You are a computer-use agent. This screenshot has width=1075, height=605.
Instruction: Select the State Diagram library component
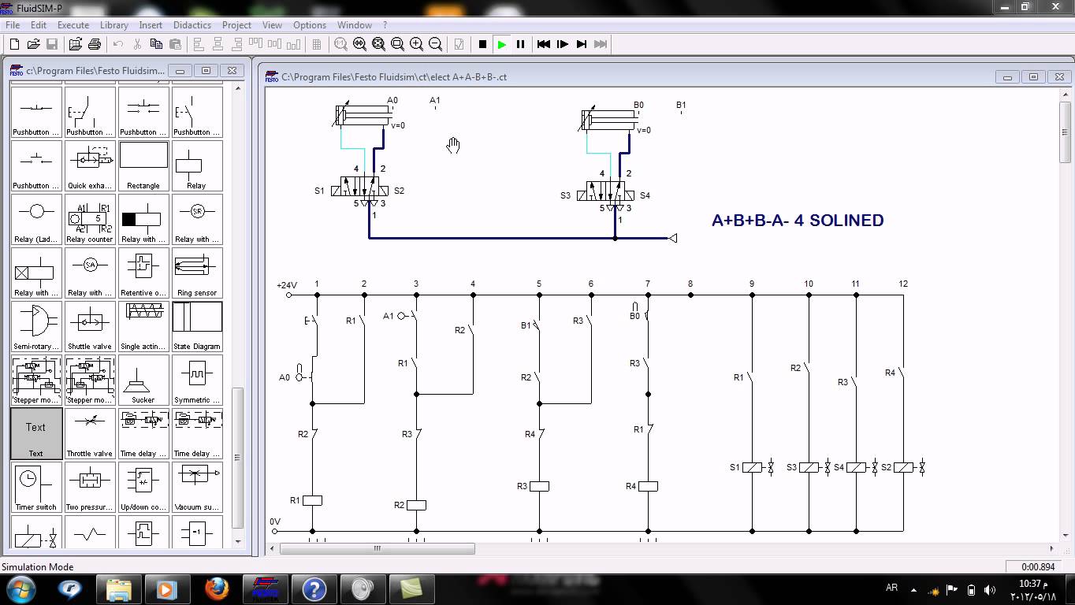click(x=197, y=326)
